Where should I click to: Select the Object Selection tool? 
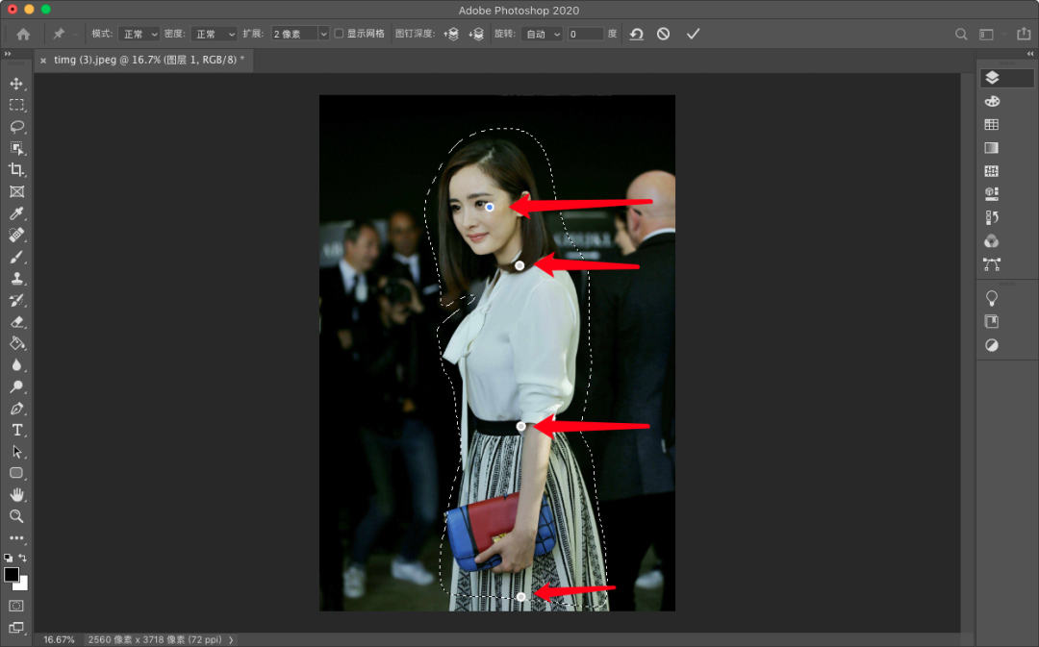point(16,148)
